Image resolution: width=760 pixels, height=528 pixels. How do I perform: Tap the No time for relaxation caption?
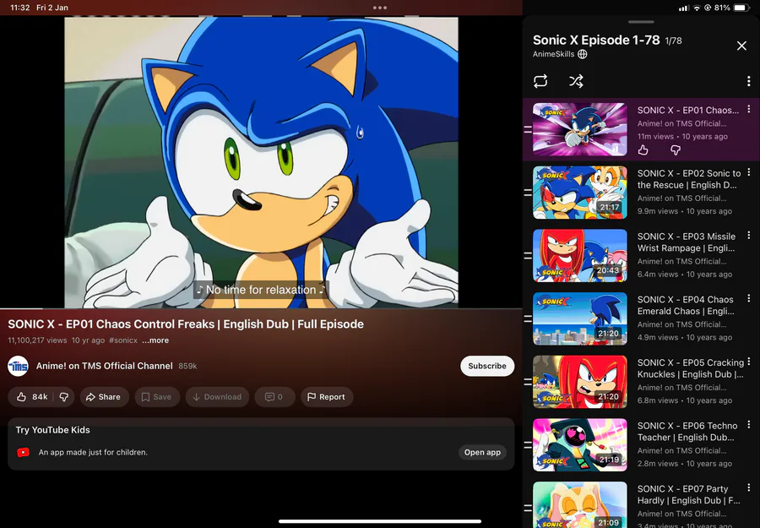(x=261, y=290)
